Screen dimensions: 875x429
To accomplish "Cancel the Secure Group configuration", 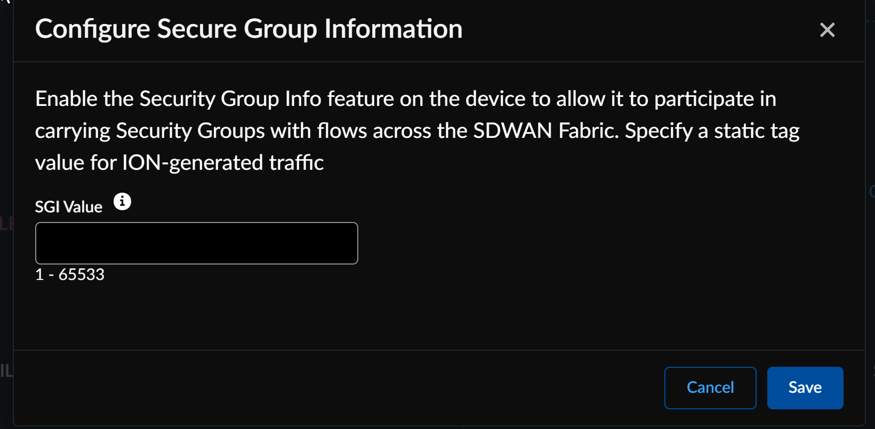I will pos(710,387).
